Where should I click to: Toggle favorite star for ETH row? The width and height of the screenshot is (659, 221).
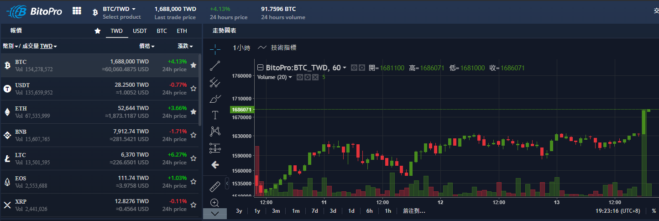point(194,112)
